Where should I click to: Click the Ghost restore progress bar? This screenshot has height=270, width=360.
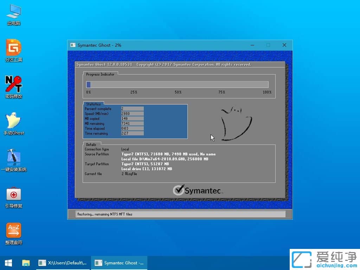point(177,84)
